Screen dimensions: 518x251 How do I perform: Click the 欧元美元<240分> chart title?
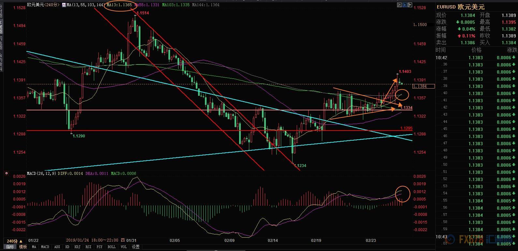44,5
